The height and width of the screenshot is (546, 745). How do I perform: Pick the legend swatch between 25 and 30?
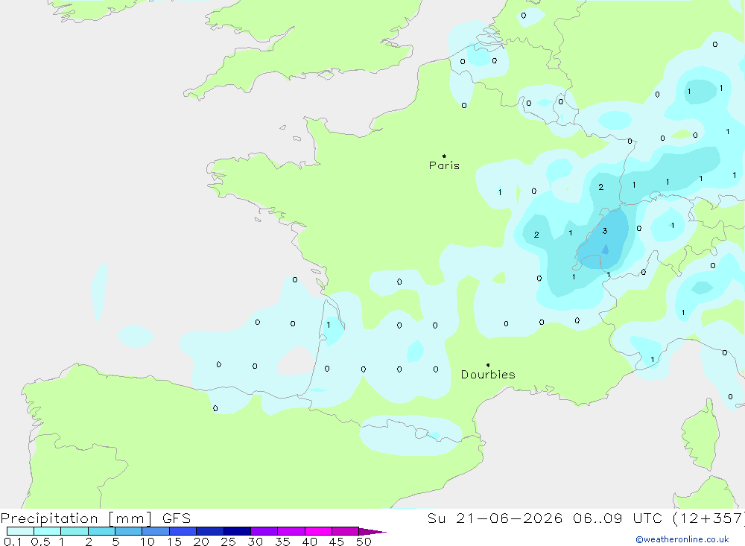coord(237,531)
